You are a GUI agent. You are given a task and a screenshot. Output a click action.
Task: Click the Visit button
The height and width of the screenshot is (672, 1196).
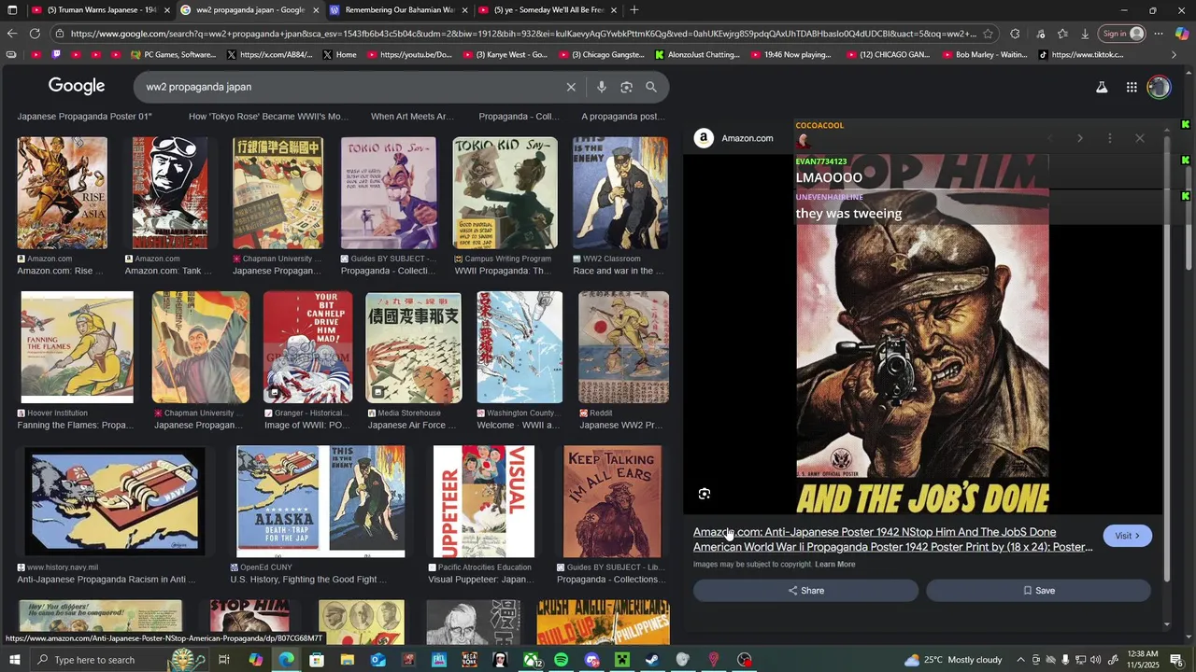1127,536
